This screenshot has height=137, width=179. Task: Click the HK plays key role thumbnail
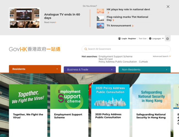point(100,11)
